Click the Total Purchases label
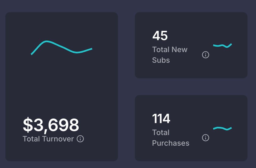The height and width of the screenshot is (168, 256). [x=170, y=138]
